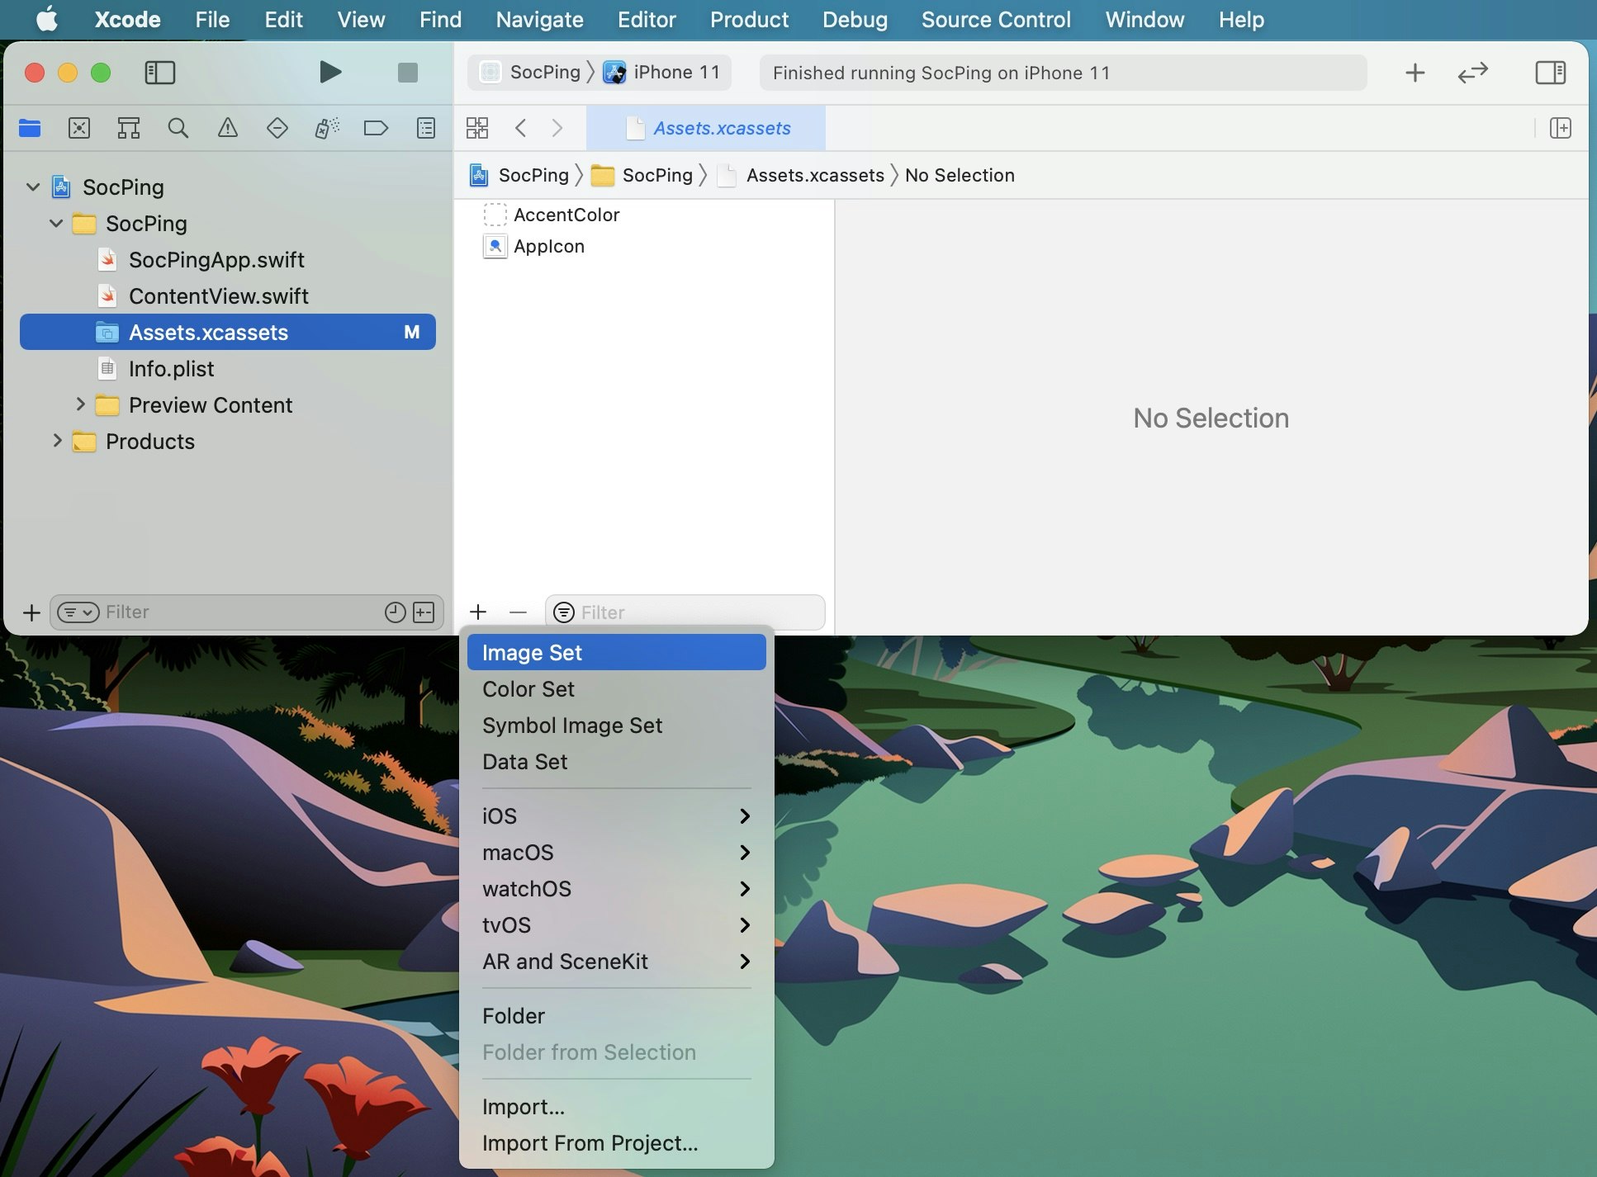This screenshot has height=1177, width=1597.
Task: Expand the Products folder
Action: [x=57, y=441]
